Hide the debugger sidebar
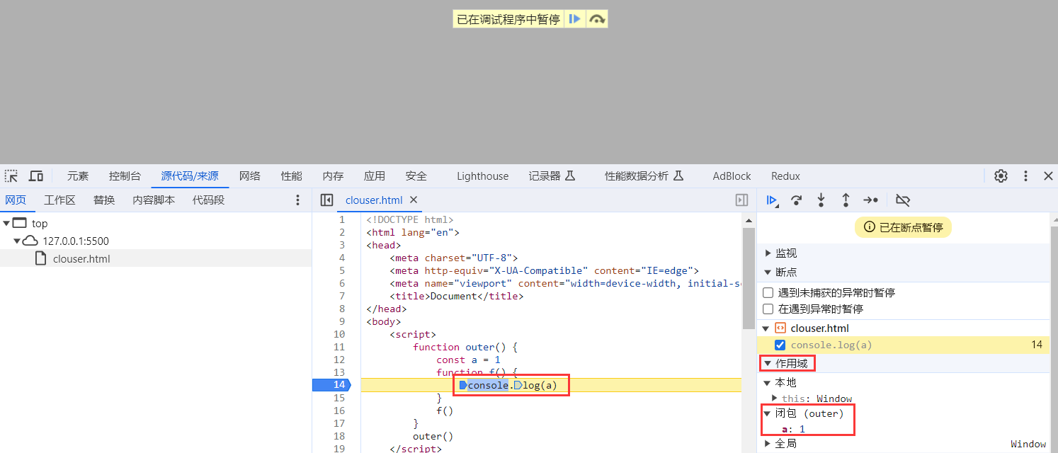The height and width of the screenshot is (453, 1058). (x=741, y=200)
